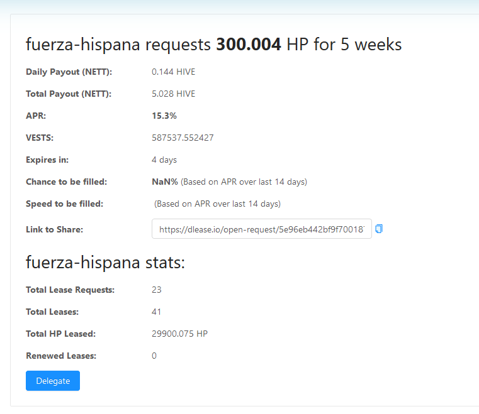This screenshot has height=414, width=479.
Task: Click the 'NaN%' chance to be filled value
Action: point(165,182)
